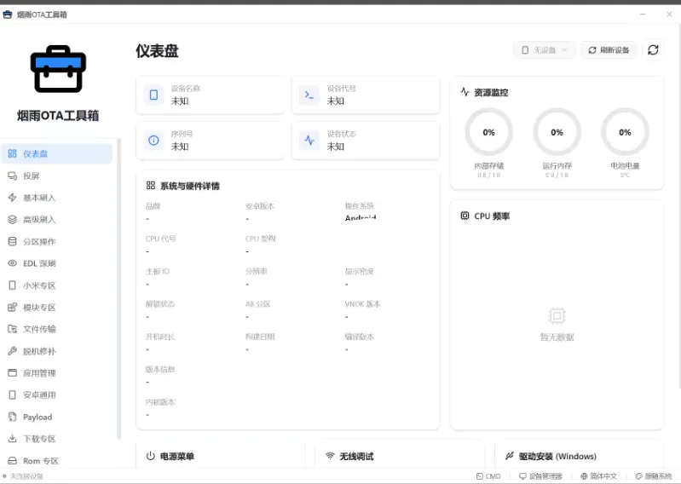
Task: Open the 模块专区 blocks icon
Action: pos(12,308)
